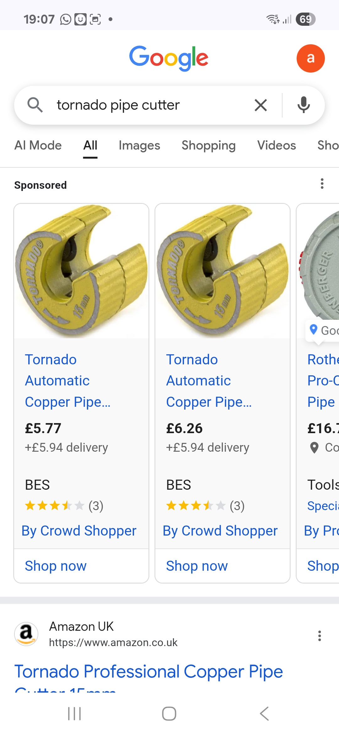Screen dimensions: 339x735
Task: Open By Crowd Shopper link, first card
Action: pos(79,531)
